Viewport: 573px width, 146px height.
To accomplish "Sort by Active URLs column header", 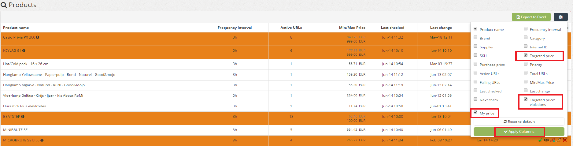I will coord(291,28).
